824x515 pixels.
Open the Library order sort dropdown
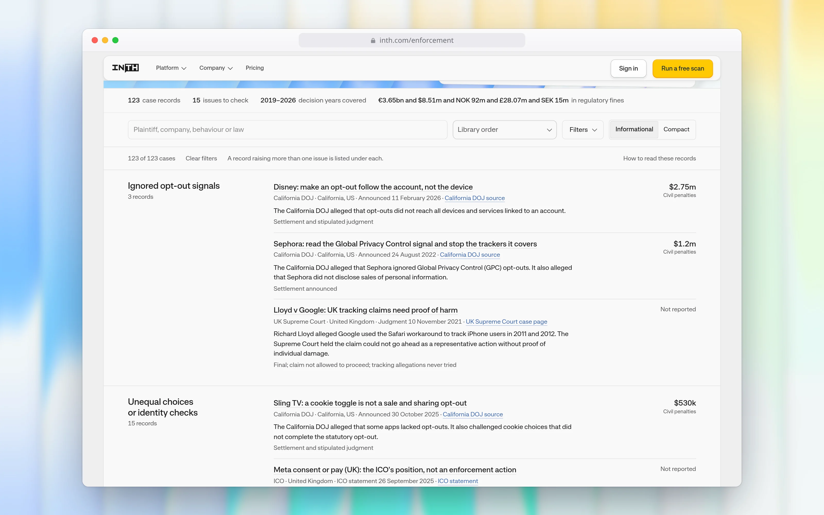coord(504,130)
